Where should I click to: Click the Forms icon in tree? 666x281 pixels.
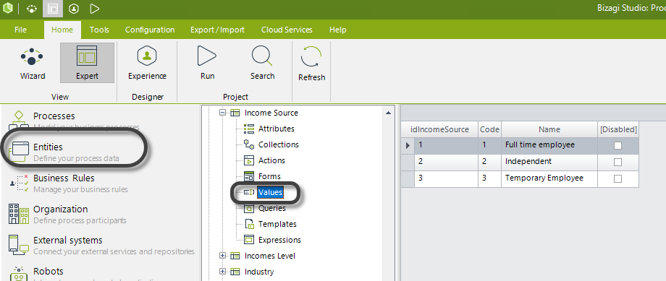249,176
